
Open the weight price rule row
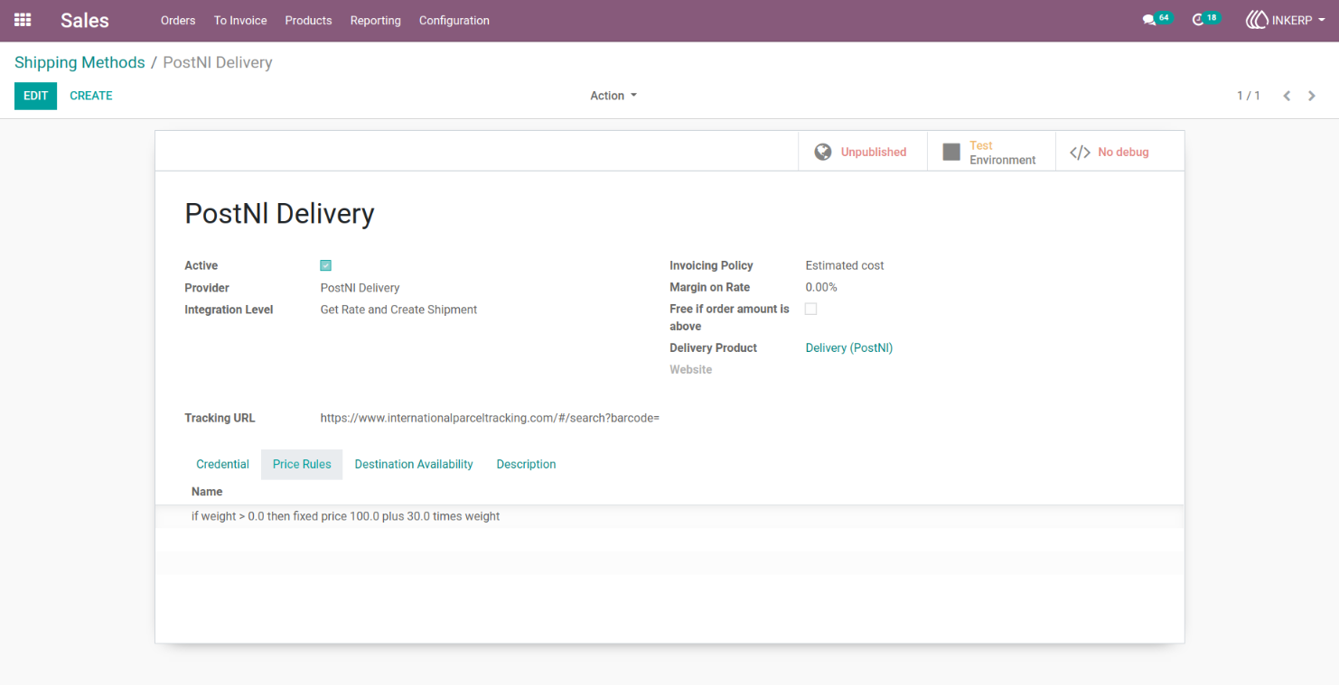669,516
